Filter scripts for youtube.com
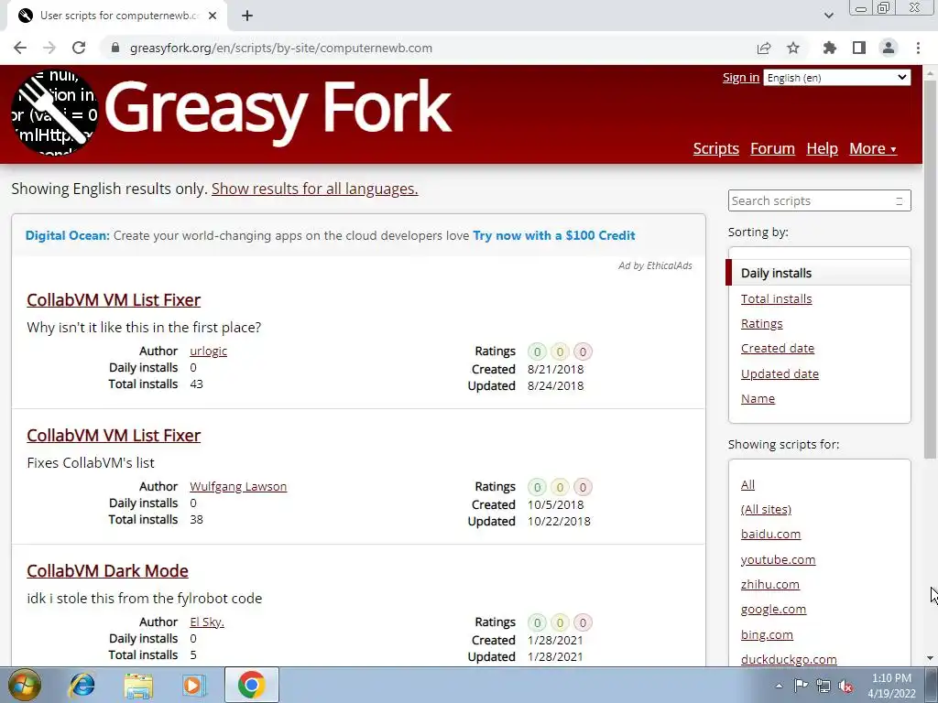This screenshot has width=938, height=703. [x=778, y=559]
